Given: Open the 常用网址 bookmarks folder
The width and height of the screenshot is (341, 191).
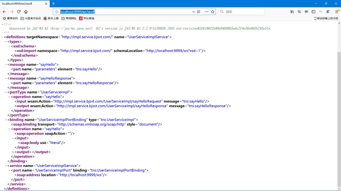Looking at the screenshot, I should (x=69, y=18).
